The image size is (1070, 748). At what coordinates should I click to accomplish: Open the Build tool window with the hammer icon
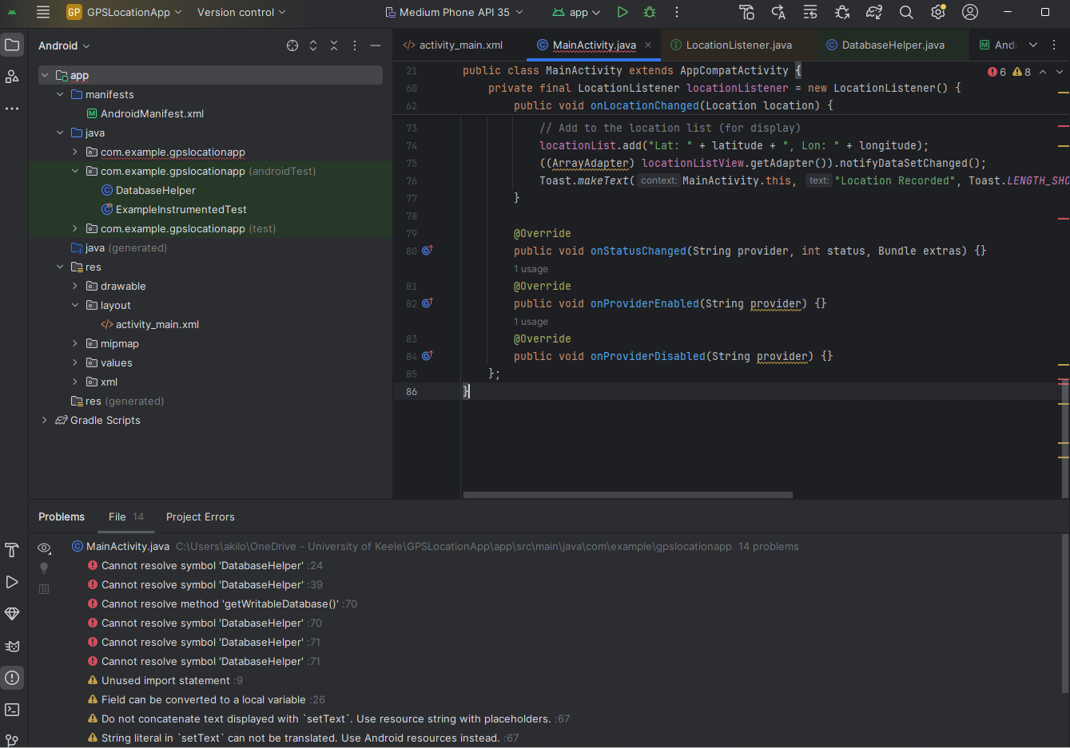point(12,550)
